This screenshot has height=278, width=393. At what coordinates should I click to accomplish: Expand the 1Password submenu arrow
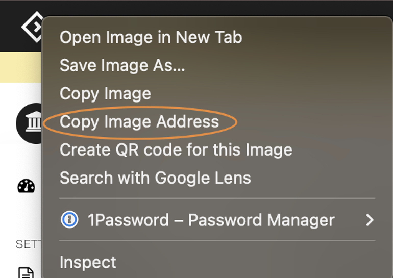[370, 220]
